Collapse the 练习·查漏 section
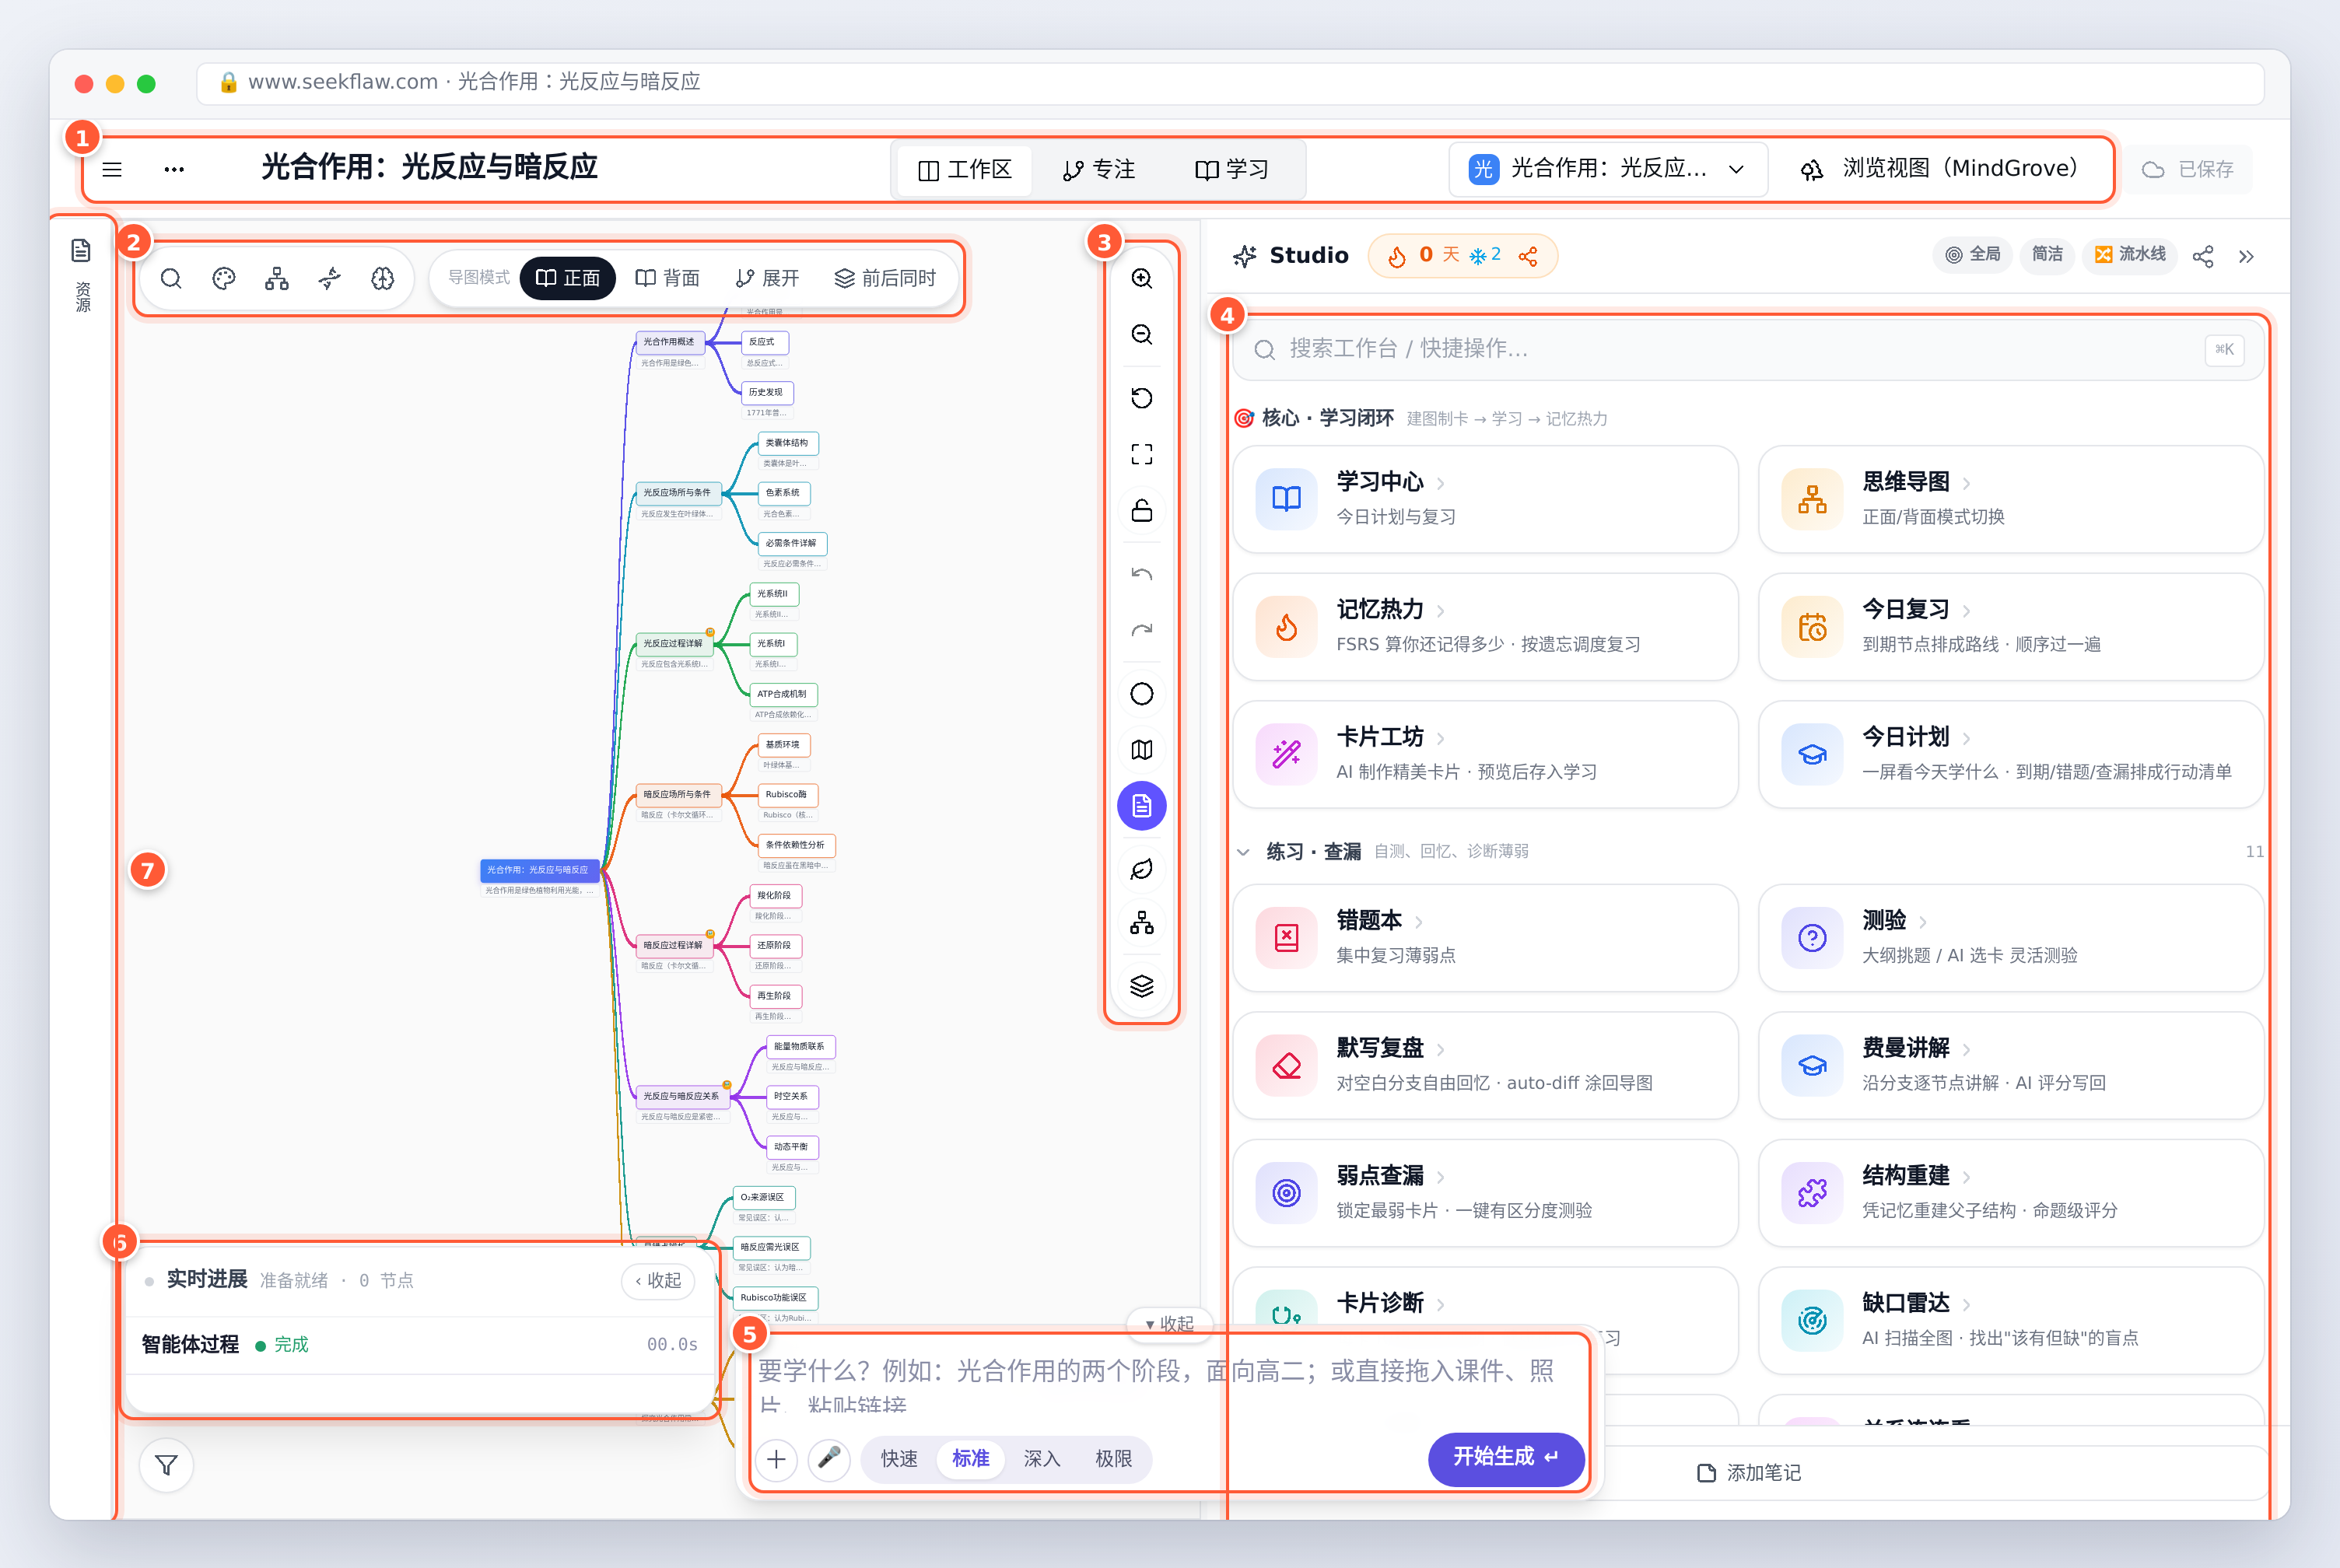Image resolution: width=2340 pixels, height=1568 pixels. (1243, 852)
